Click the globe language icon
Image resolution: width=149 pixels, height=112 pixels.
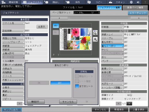point(131,2)
